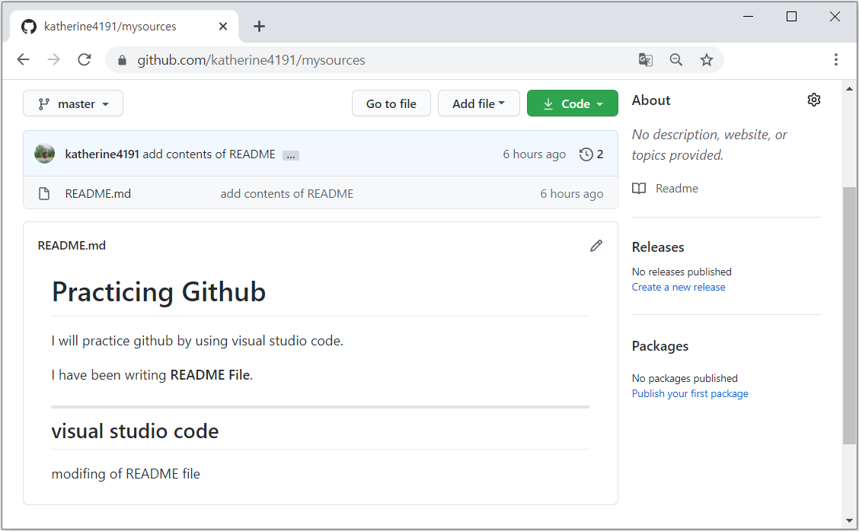The width and height of the screenshot is (859, 531).
Task: View commit history clock icon with 2
Action: click(x=591, y=154)
